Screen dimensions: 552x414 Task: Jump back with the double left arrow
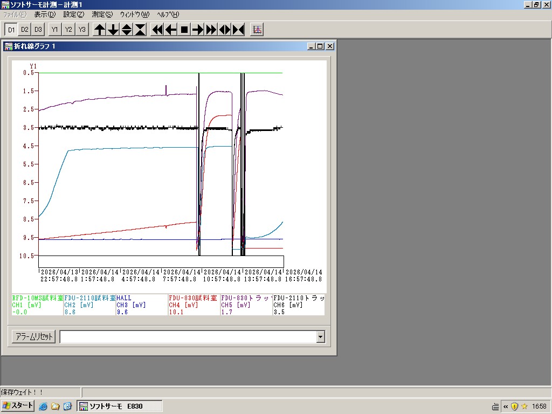pos(157,30)
